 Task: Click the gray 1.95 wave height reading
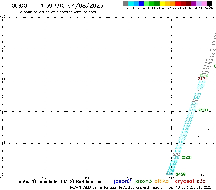click(211, 57)
